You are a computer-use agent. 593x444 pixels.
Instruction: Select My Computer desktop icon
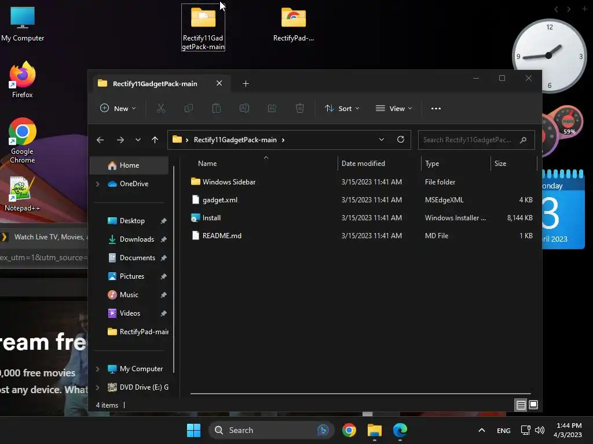[23, 24]
